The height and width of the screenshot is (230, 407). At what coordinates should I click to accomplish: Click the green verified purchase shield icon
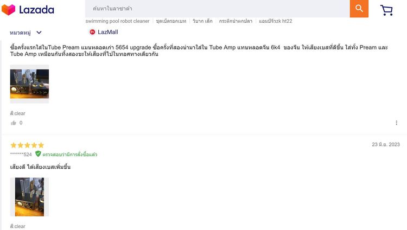(38, 154)
